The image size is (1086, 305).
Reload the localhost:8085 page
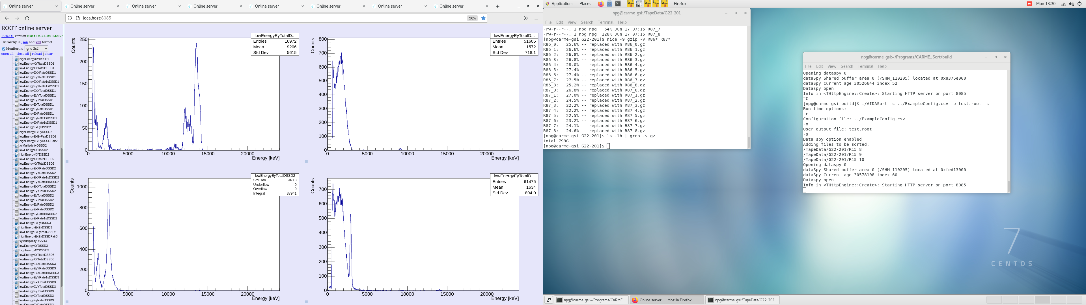pos(27,18)
